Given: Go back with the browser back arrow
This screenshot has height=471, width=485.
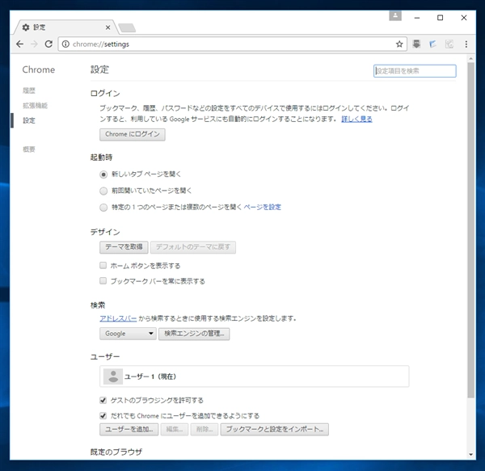Looking at the screenshot, I should pyautogui.click(x=19, y=44).
